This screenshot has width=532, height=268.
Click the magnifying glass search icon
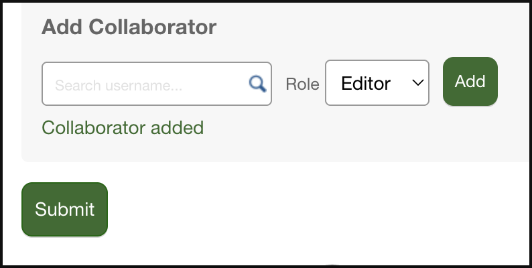[257, 84]
